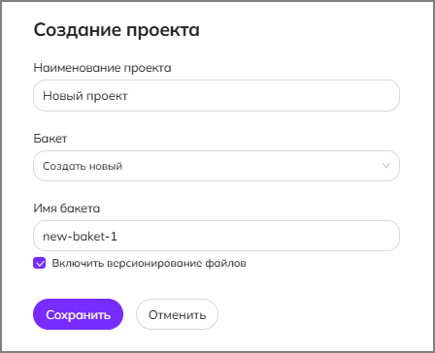Click the 'Наименование проекта' field label

click(102, 68)
